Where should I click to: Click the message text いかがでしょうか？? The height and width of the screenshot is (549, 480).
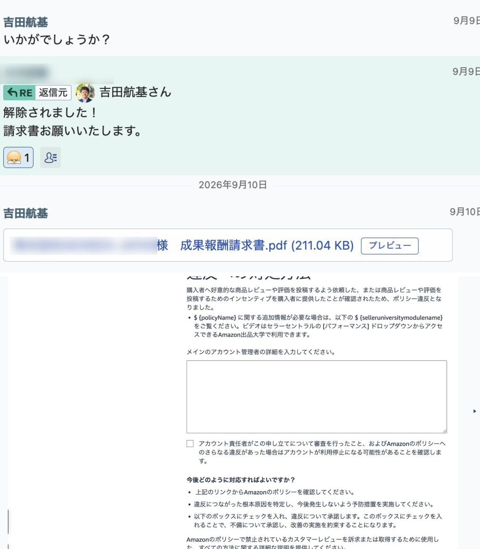[x=57, y=39]
